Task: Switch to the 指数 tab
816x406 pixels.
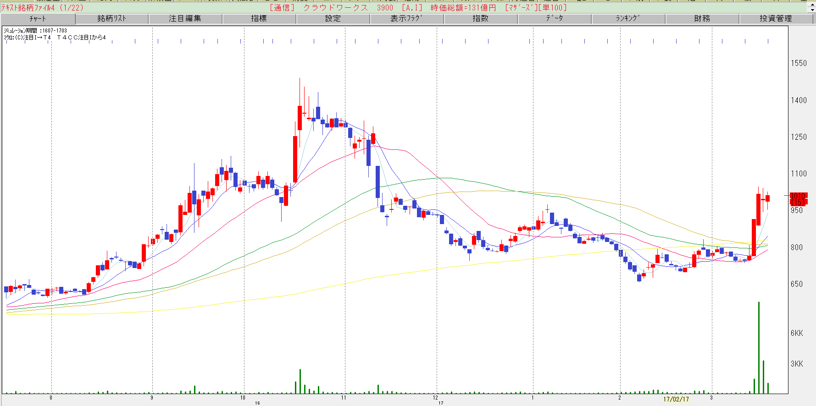Action: pos(480,19)
